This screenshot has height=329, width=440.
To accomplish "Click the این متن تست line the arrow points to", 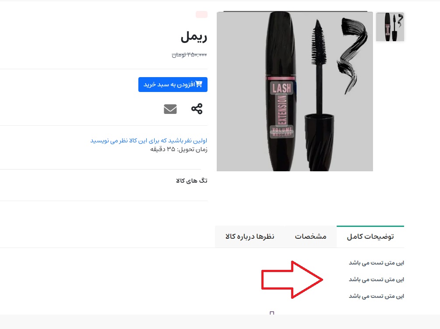I will click(377, 279).
